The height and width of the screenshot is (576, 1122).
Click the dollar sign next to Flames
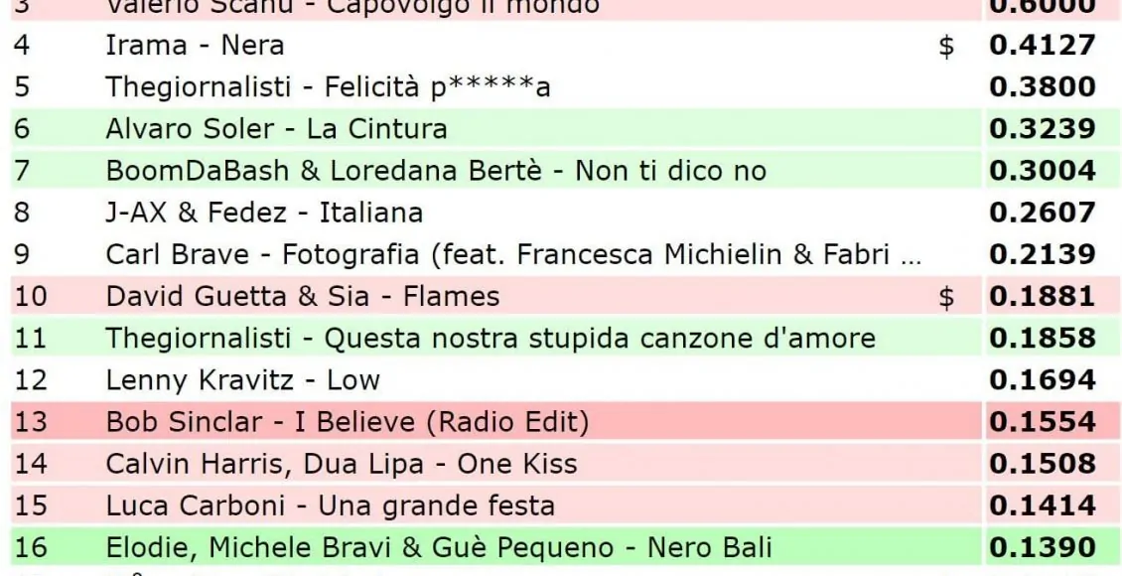click(946, 297)
